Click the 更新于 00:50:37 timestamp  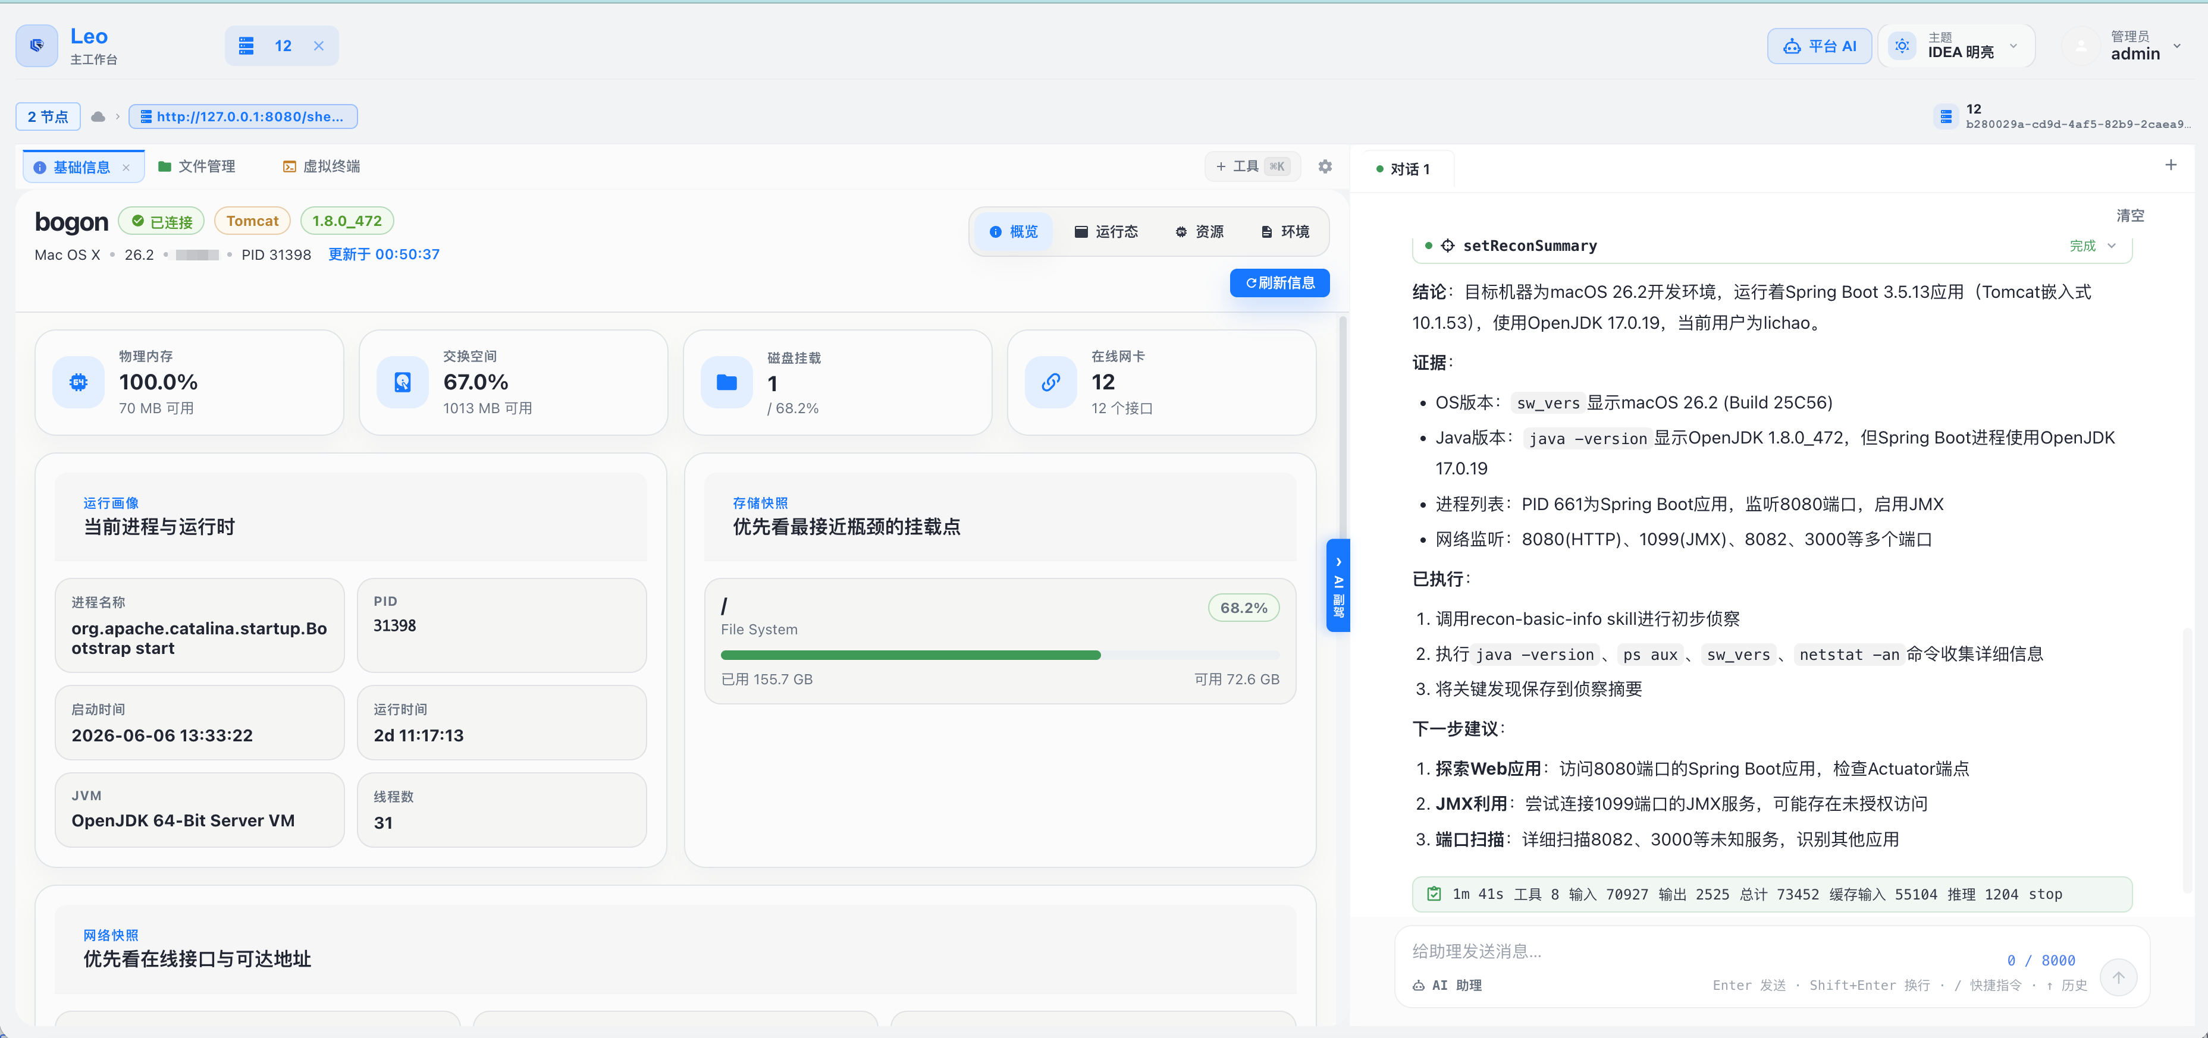(384, 254)
